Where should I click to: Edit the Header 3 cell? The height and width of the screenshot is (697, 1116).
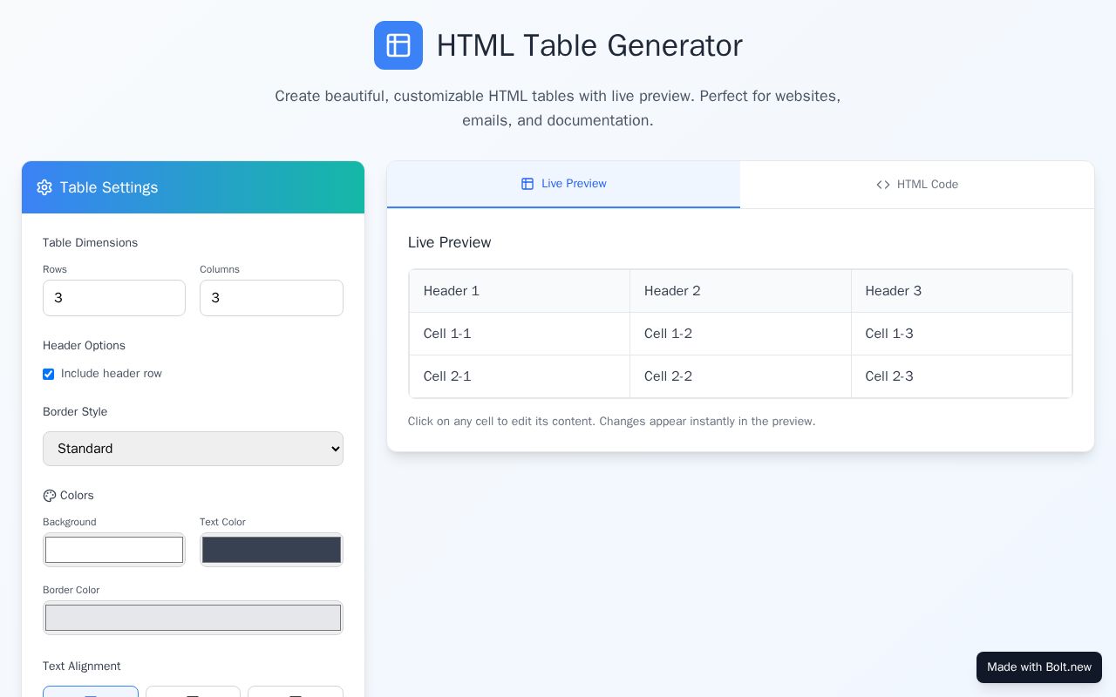(962, 291)
